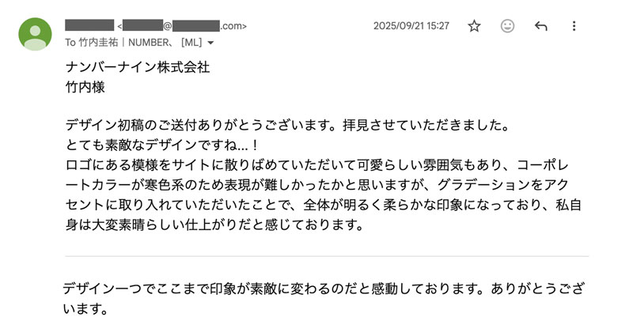Screen dimensions: 633x332
Task: Click the 竹内様 greeting line
Action: coord(85,88)
